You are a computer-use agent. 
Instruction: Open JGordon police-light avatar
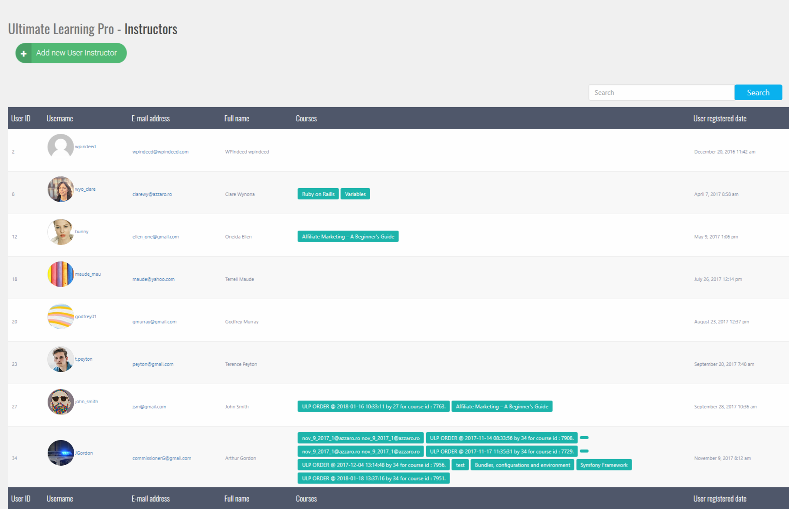[61, 453]
